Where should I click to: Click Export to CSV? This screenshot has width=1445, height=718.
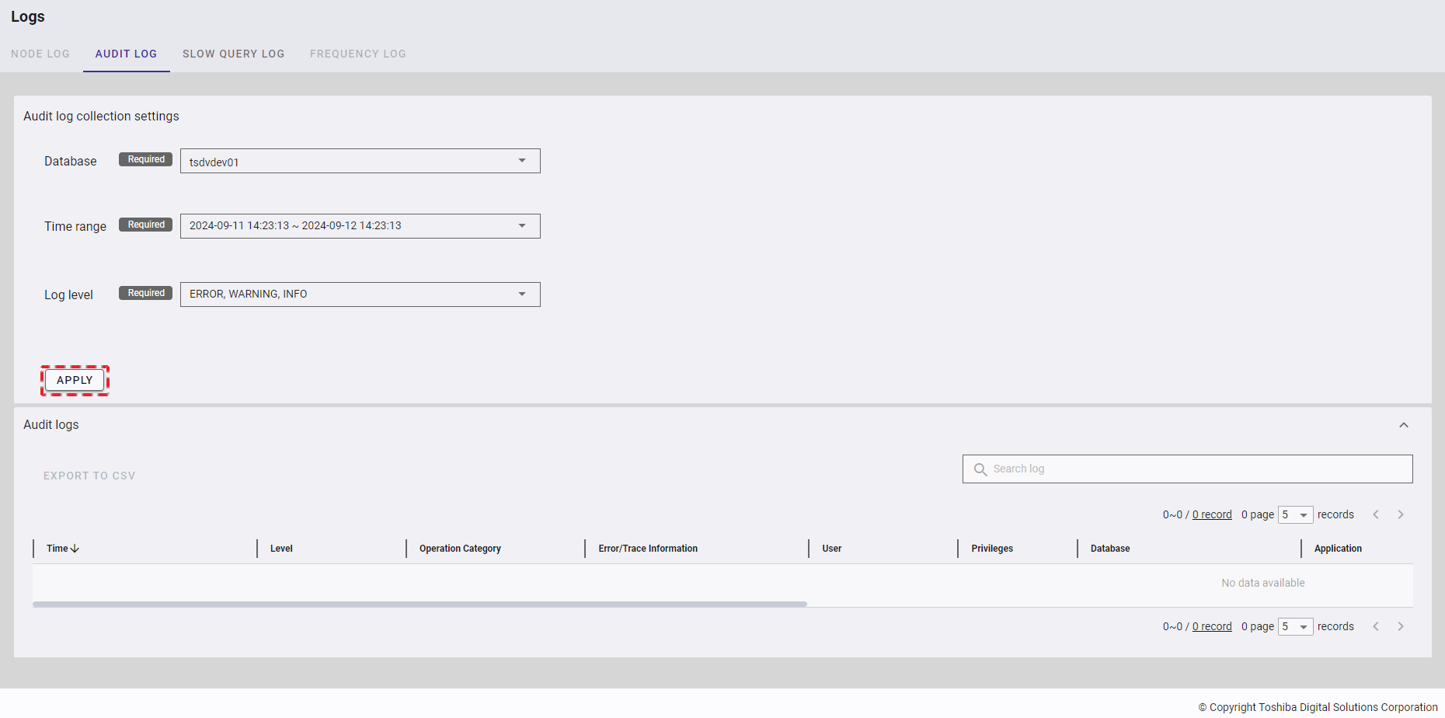coord(89,476)
